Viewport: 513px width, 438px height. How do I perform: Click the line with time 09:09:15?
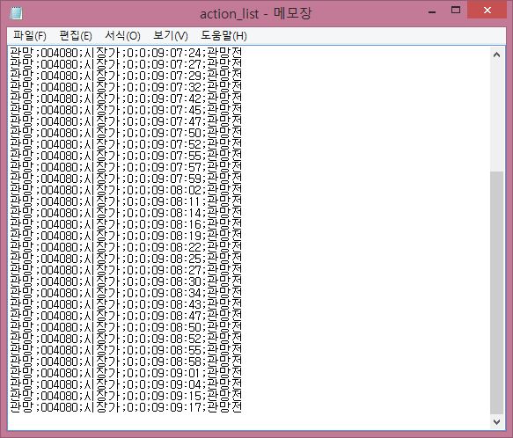point(126,396)
